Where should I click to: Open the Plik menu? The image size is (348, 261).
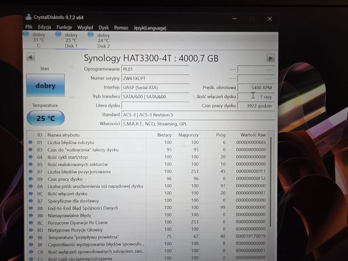[29, 27]
